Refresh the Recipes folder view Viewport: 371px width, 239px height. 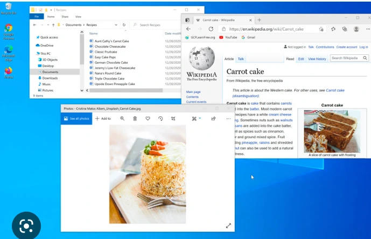click(124, 25)
